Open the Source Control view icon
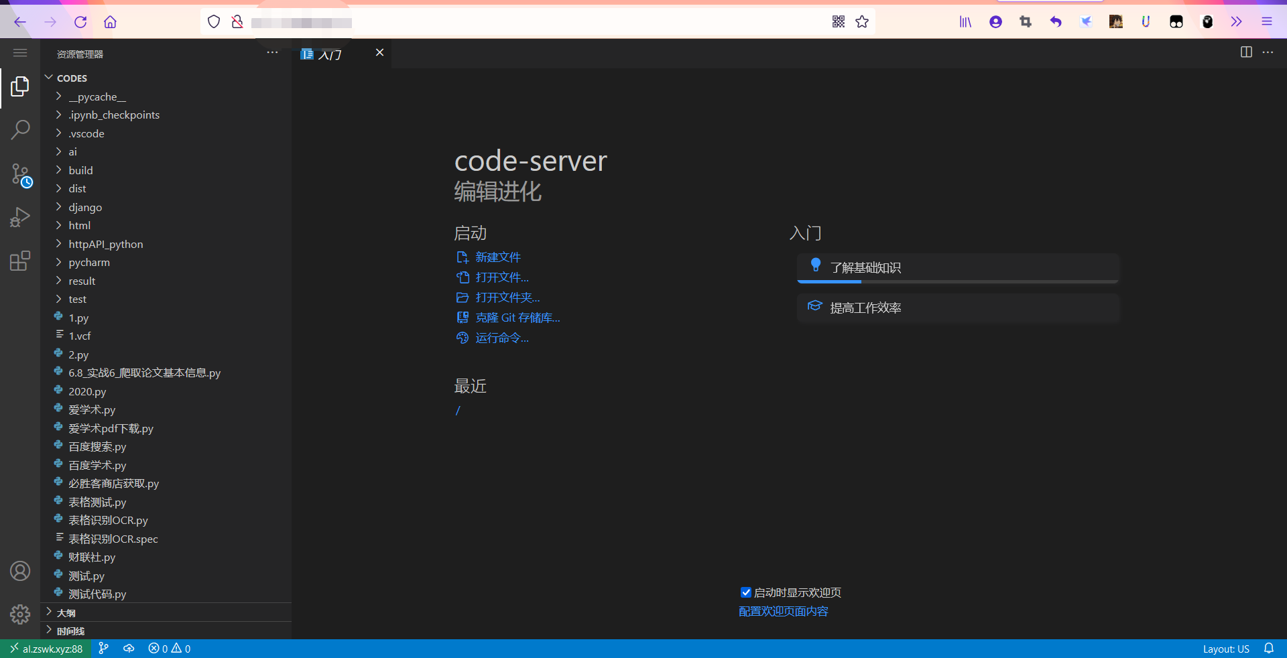1287x658 pixels. click(20, 176)
